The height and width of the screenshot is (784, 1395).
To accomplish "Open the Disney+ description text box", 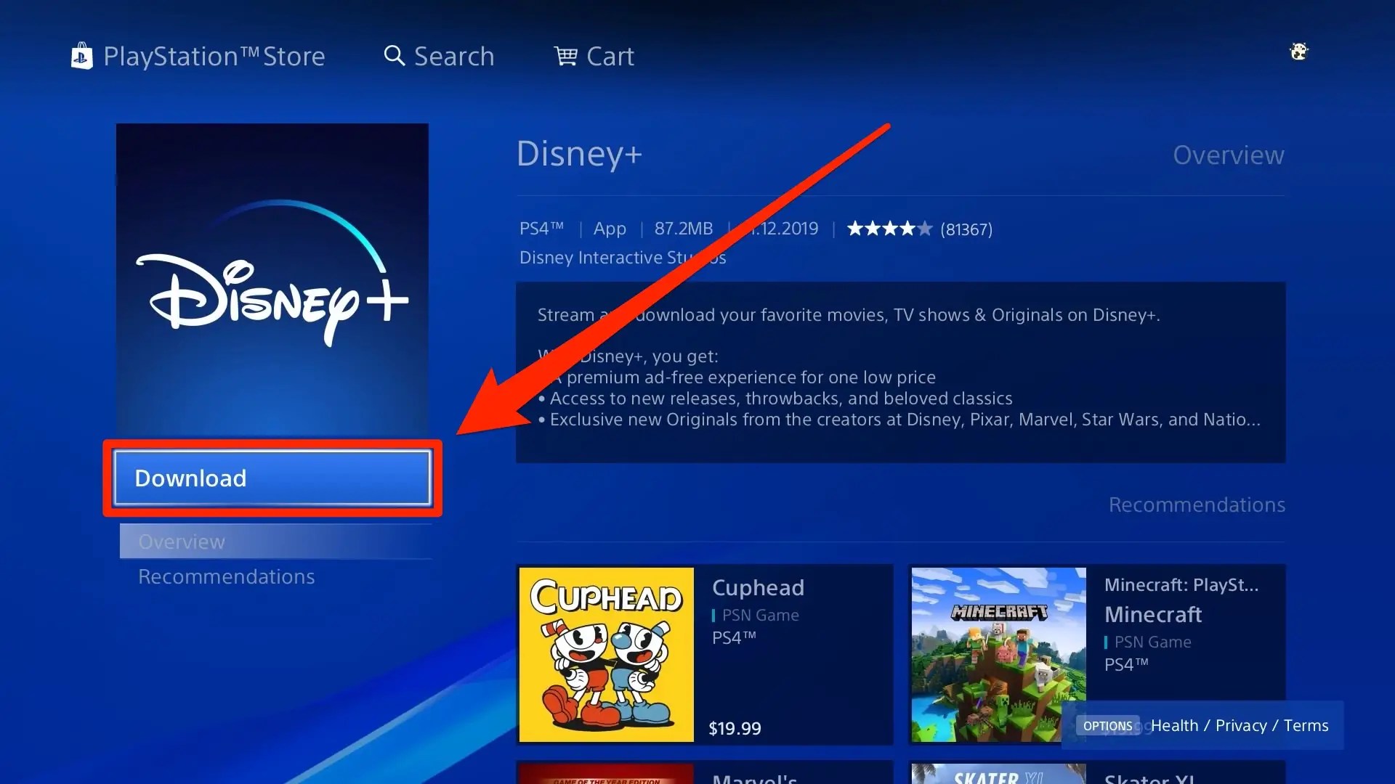I will [x=901, y=372].
